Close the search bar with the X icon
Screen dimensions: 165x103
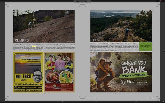click(75, 1)
